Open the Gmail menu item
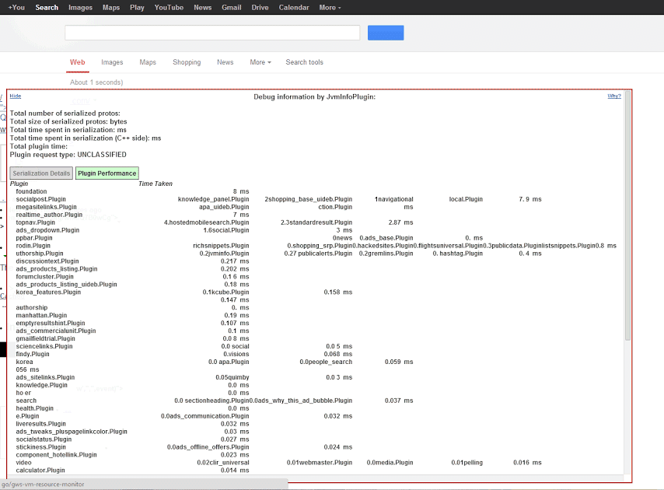The height and width of the screenshot is (490, 664). click(x=233, y=7)
